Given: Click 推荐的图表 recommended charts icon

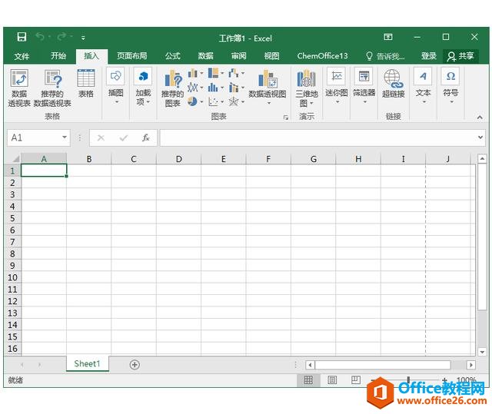Looking at the screenshot, I should click(x=172, y=88).
